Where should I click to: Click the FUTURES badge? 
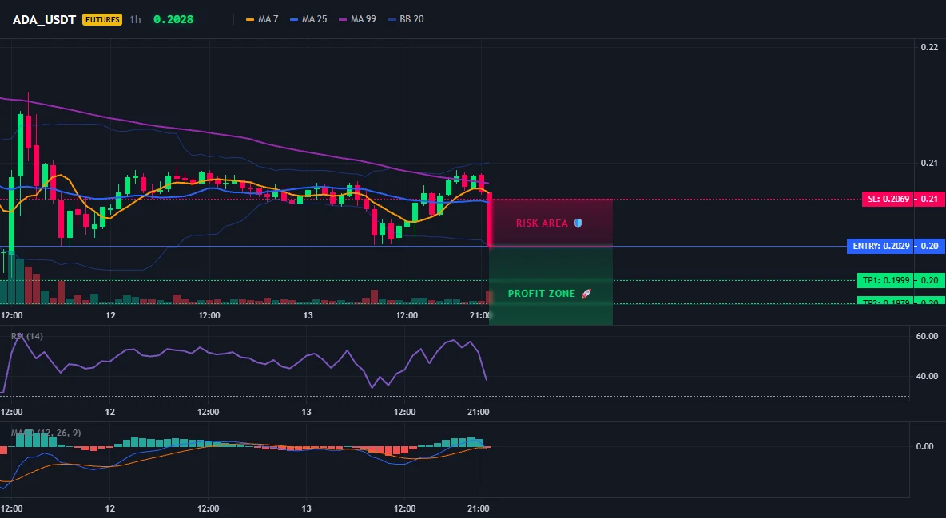[102, 19]
